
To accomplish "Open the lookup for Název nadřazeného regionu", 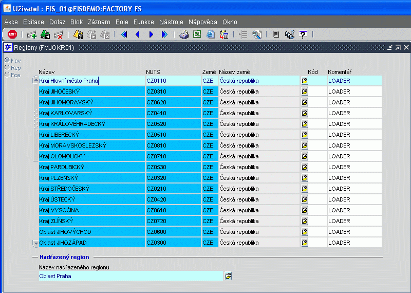I will click(228, 276).
